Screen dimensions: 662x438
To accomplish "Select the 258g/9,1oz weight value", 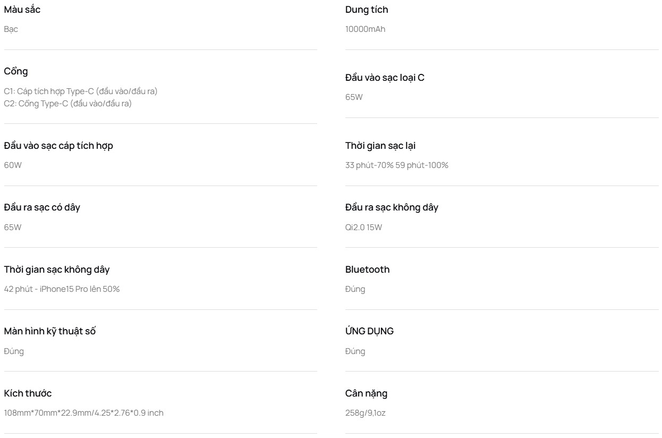I will [x=366, y=413].
